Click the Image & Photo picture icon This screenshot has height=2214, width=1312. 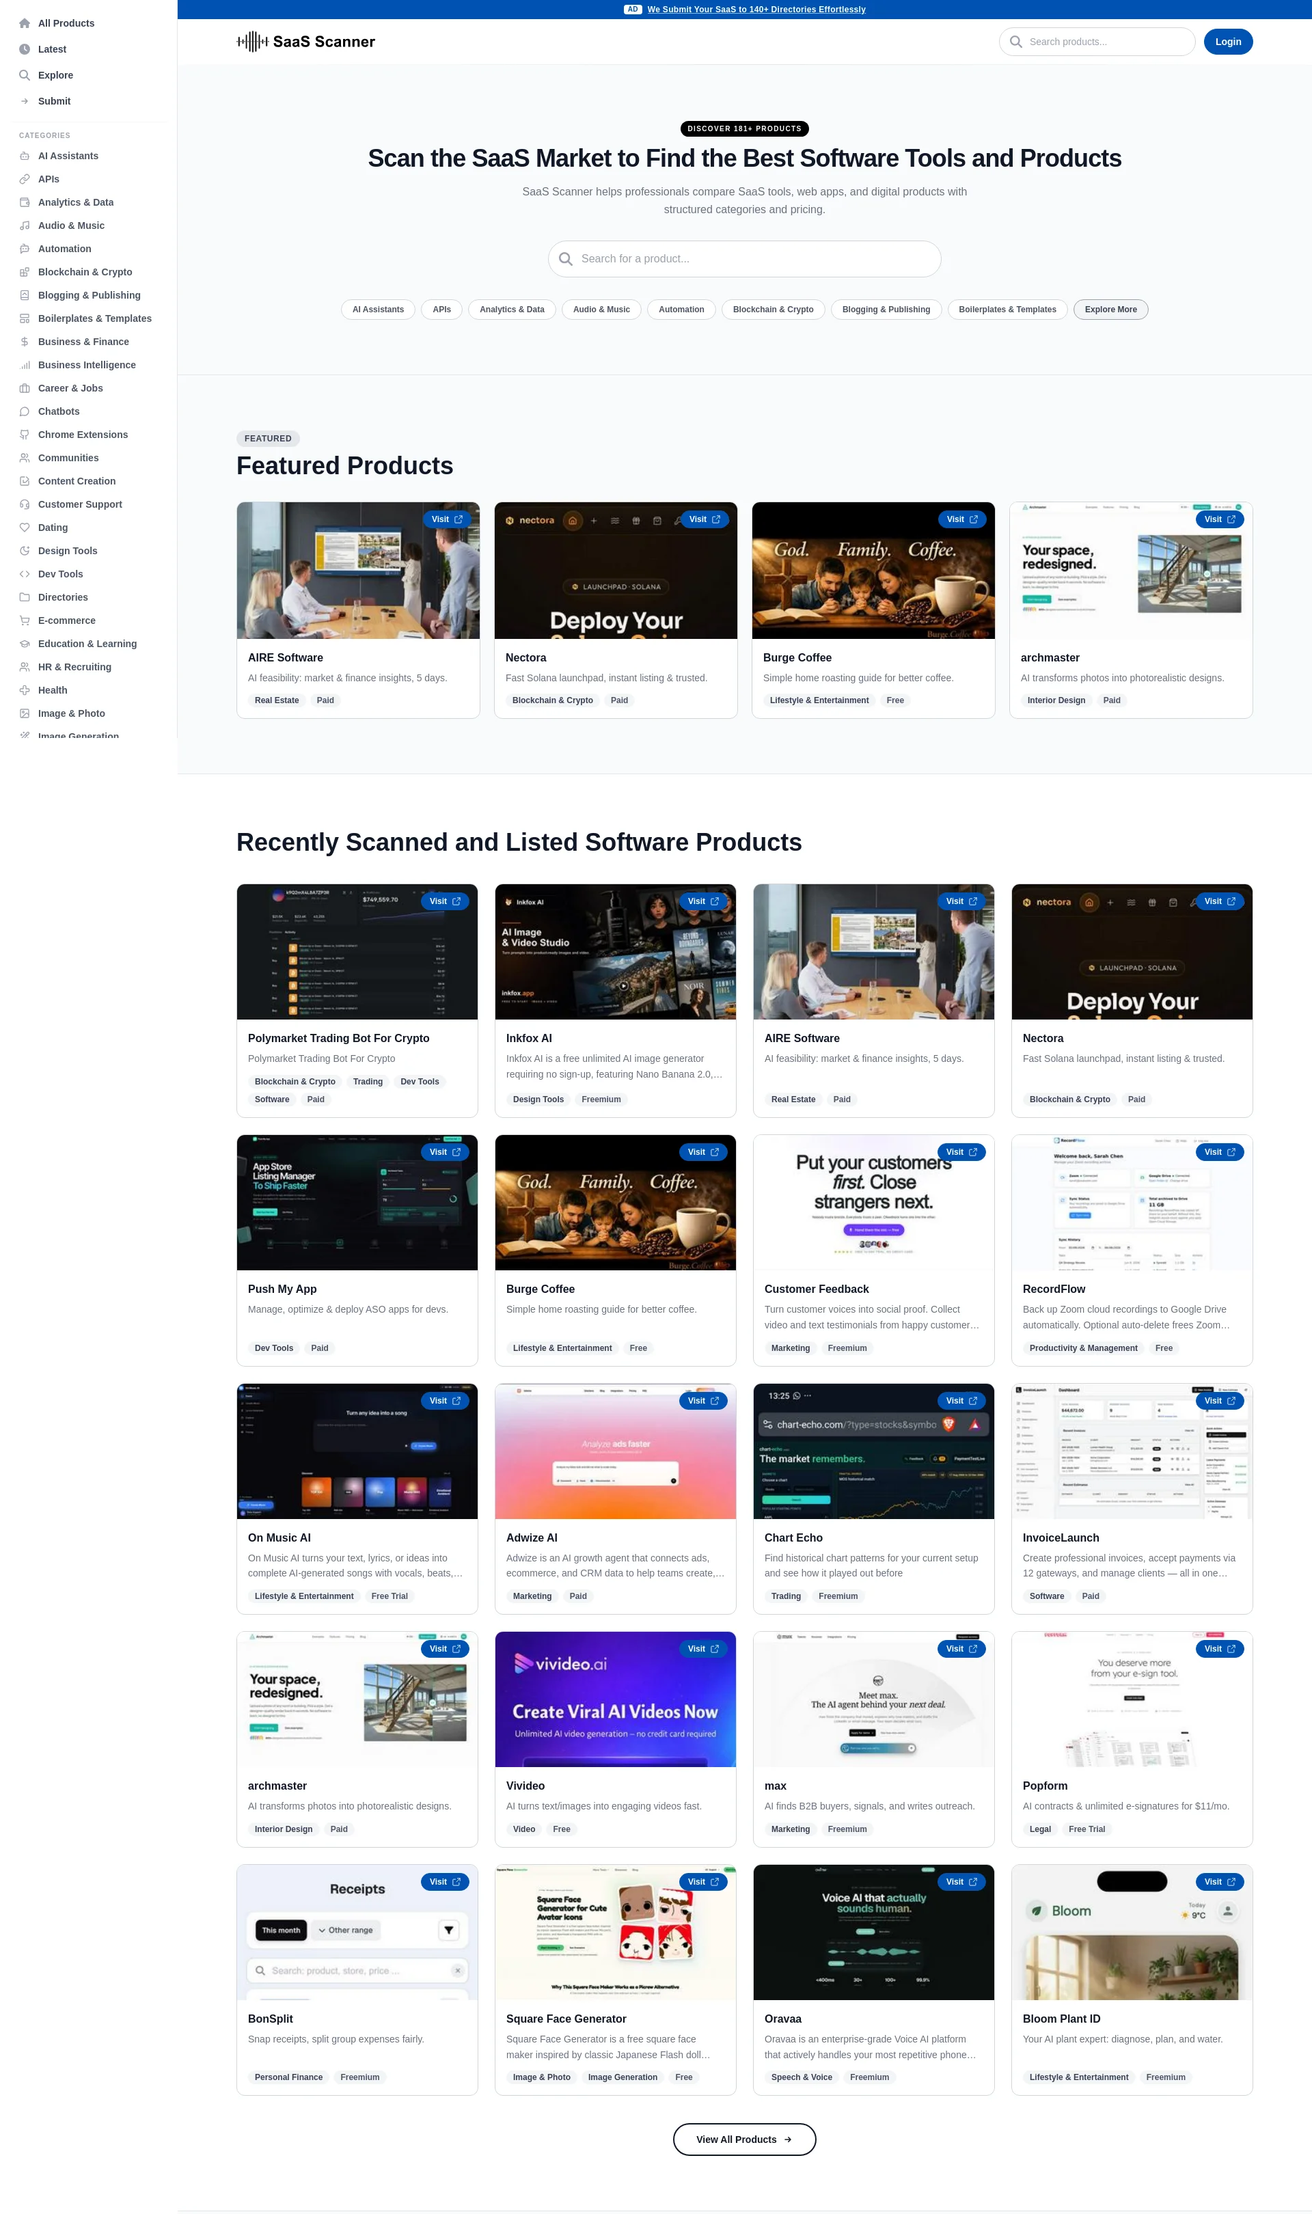pos(25,713)
